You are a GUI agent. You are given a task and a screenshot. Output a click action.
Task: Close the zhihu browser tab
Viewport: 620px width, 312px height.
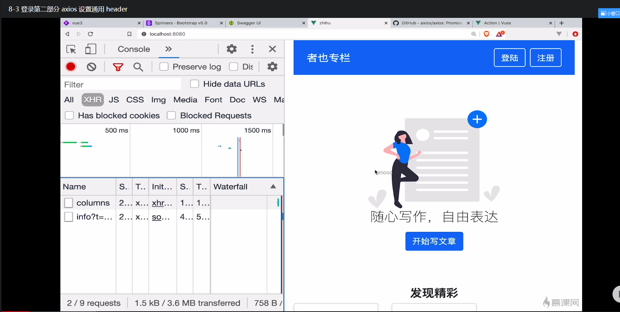point(386,23)
